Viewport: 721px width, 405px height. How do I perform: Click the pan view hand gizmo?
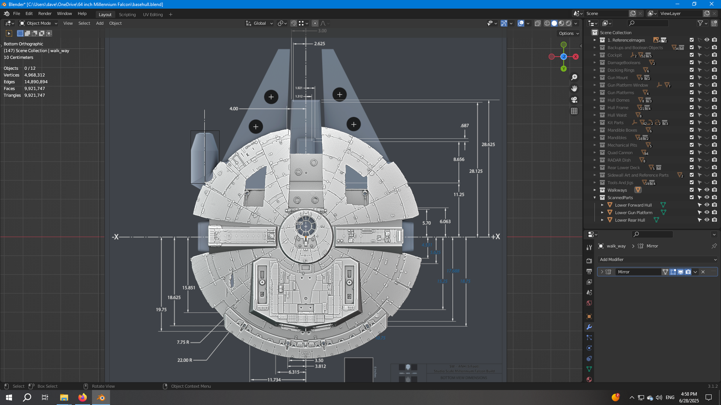point(574,88)
